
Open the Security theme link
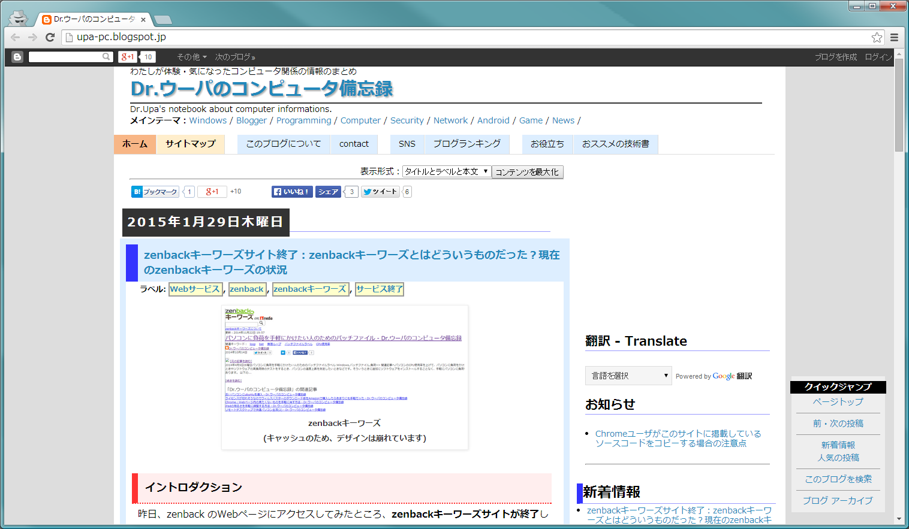pyautogui.click(x=407, y=120)
